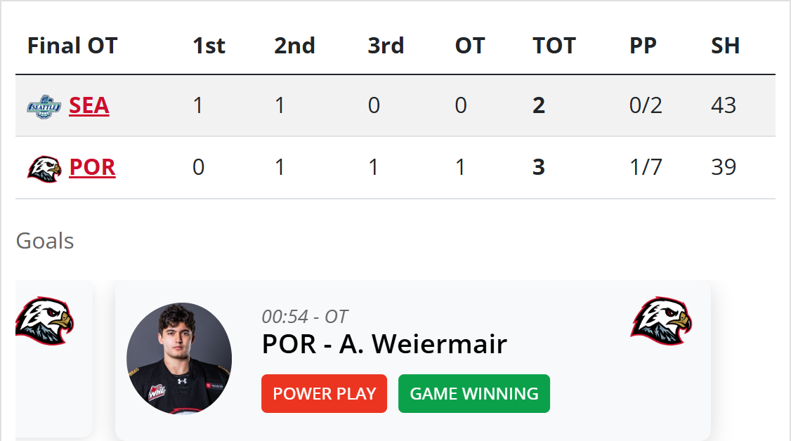Click the "00:54 - OT" goal timestamp

305,317
